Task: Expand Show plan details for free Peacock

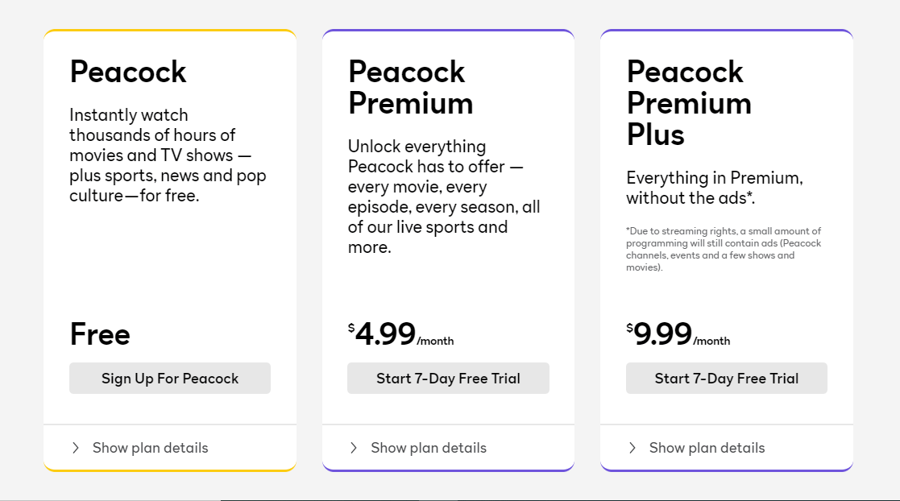Action: pos(150,448)
